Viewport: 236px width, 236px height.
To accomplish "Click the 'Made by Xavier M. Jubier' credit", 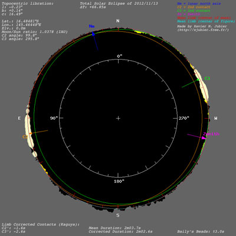I will coord(202,26).
